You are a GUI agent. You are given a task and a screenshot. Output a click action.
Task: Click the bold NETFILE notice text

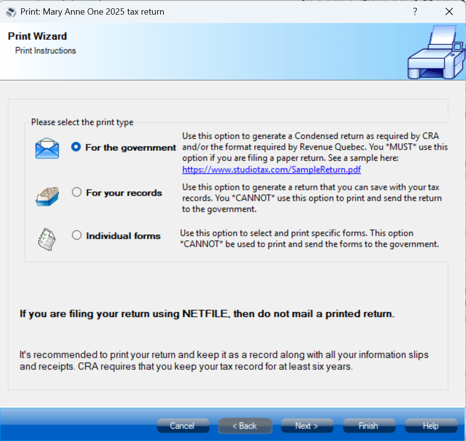tap(207, 314)
